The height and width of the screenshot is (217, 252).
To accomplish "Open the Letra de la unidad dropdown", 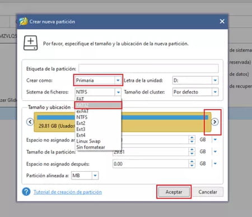I will click(x=215, y=80).
